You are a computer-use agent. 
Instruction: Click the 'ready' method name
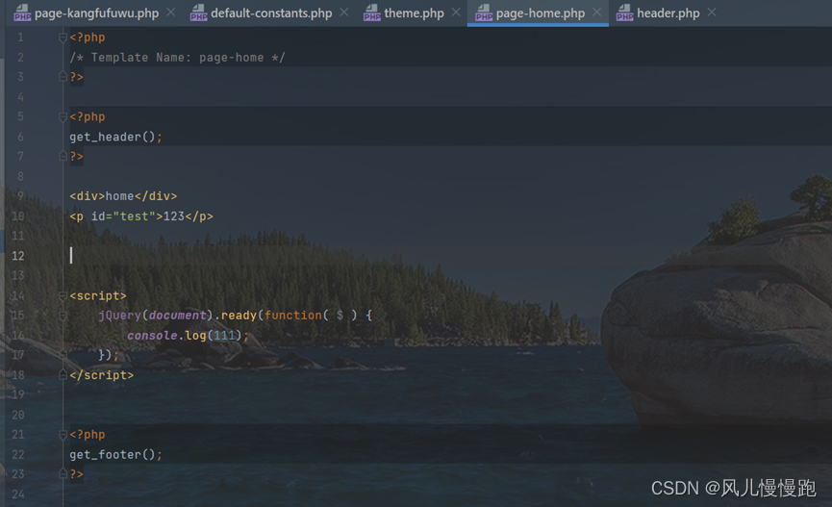point(239,316)
